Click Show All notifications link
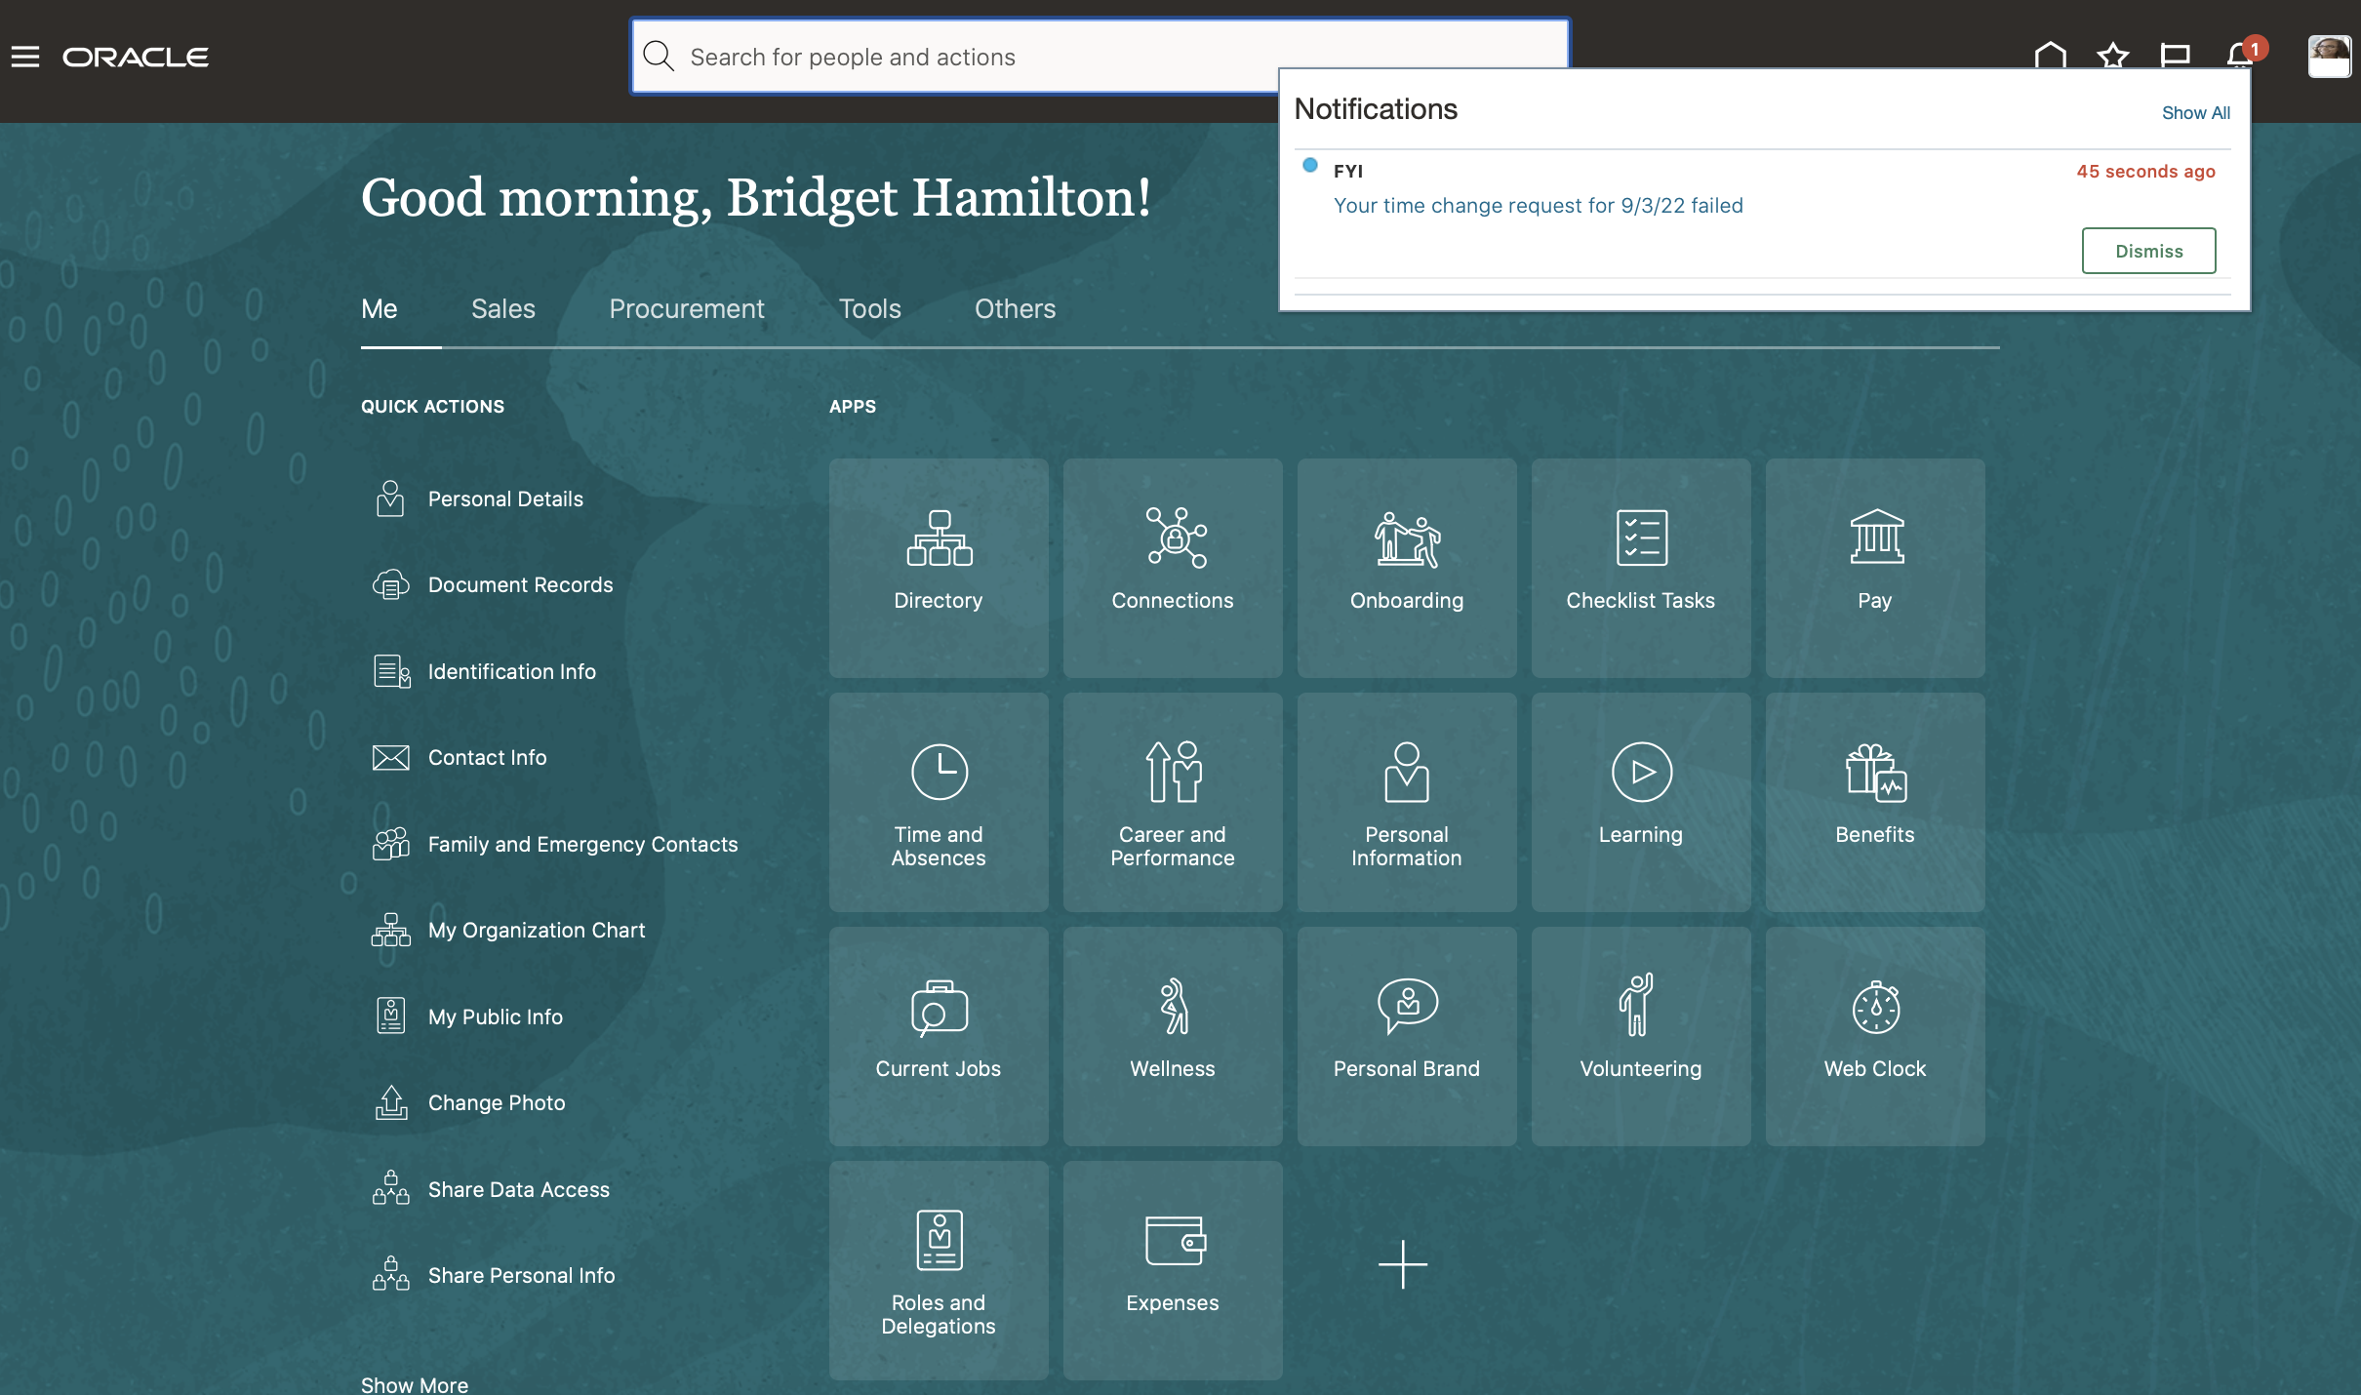 (2195, 112)
